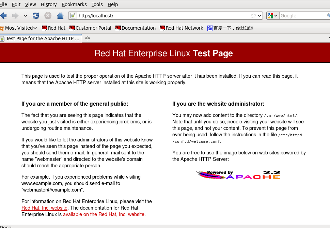
Task: Open the Red Hat Network bookmark
Action: (x=182, y=28)
